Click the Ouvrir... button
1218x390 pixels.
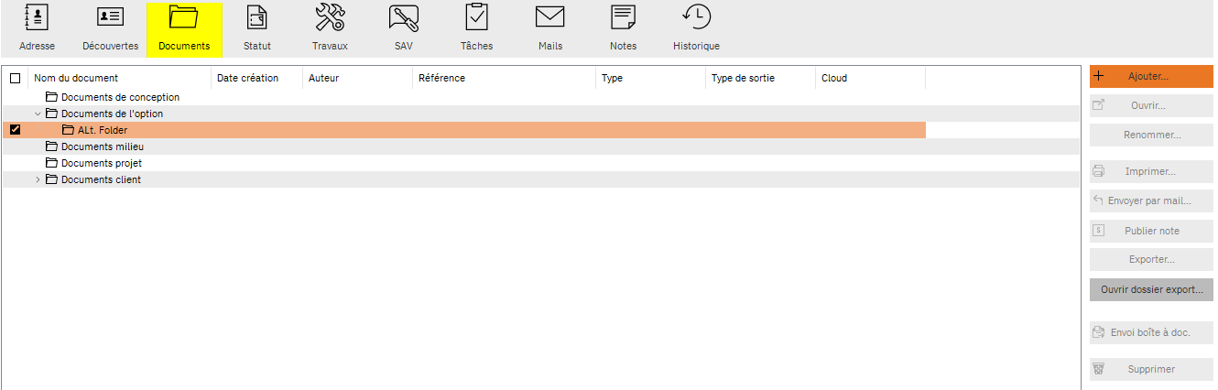click(1151, 106)
